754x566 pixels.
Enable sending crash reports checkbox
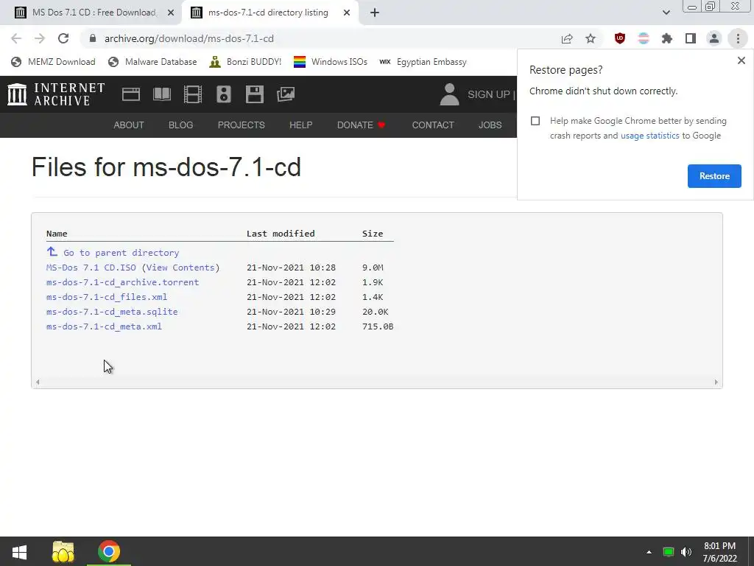pos(535,121)
